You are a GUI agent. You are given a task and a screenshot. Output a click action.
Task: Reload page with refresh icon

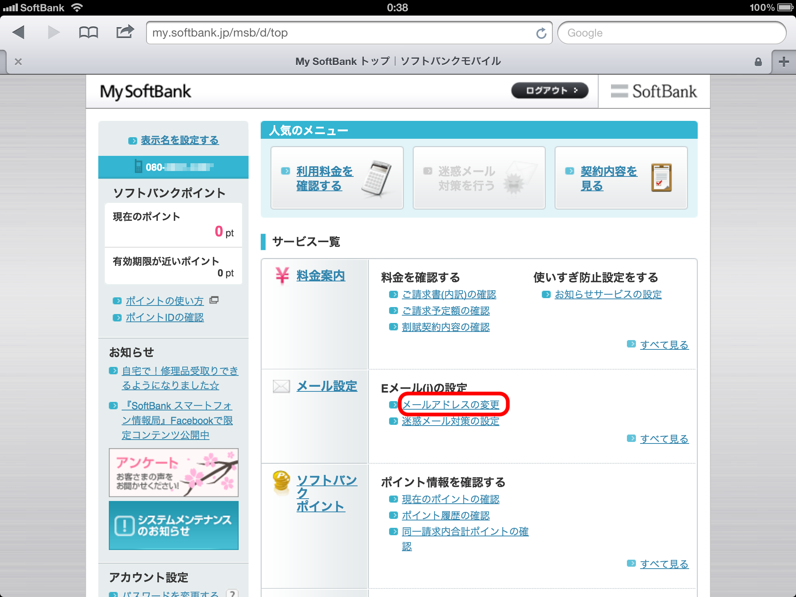click(541, 33)
